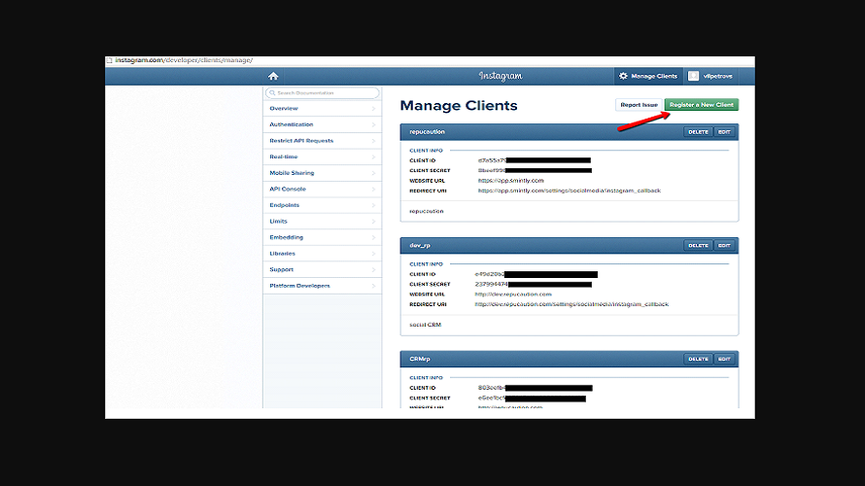The image size is (865, 486).
Task: Click chevron next to Libraries
Action: (x=373, y=253)
